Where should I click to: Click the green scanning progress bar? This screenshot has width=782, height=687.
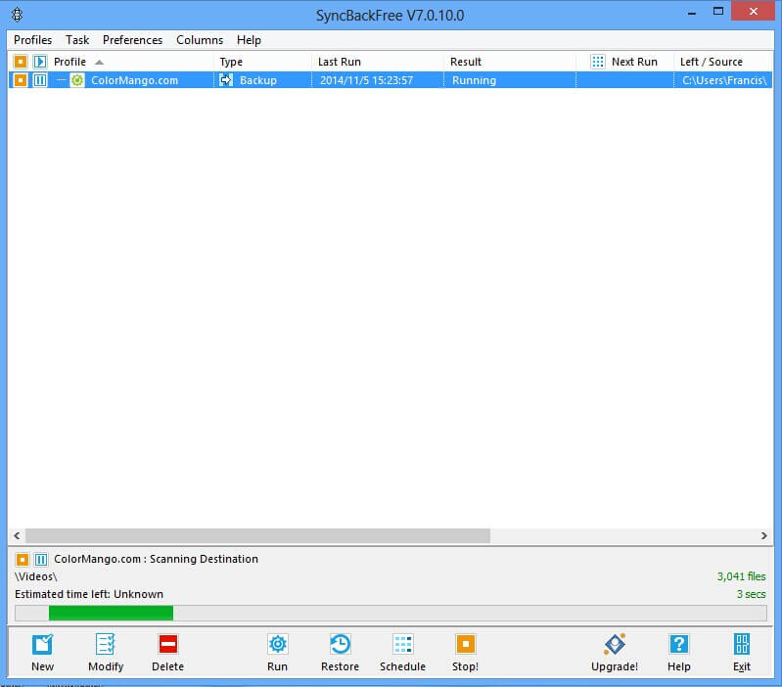111,613
